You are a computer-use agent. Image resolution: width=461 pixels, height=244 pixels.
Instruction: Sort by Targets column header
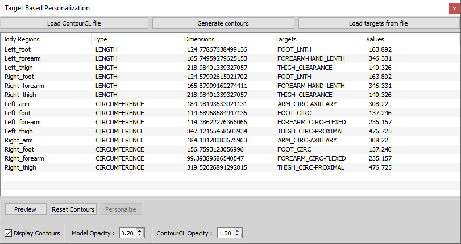[x=318, y=39]
